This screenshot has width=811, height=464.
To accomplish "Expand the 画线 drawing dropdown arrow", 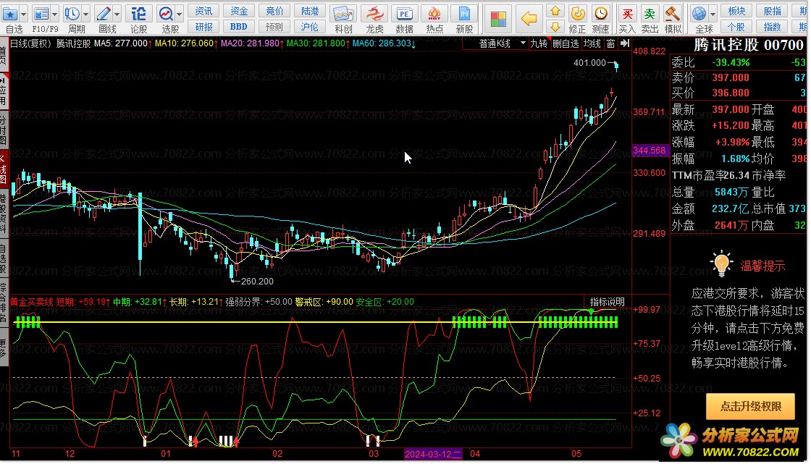I will tap(117, 14).
